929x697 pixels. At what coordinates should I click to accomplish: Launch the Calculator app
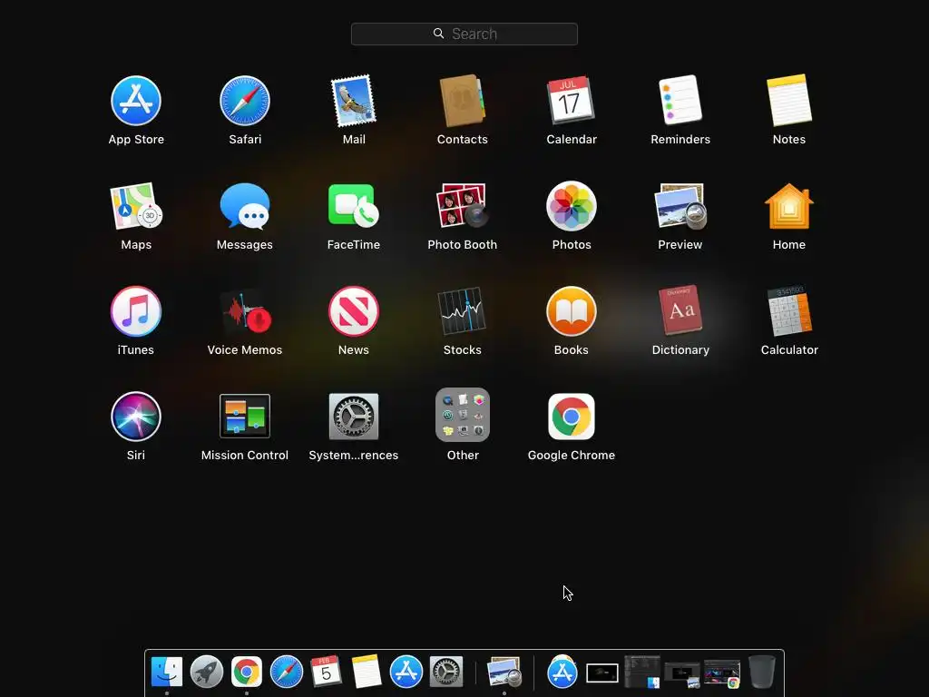tap(789, 311)
